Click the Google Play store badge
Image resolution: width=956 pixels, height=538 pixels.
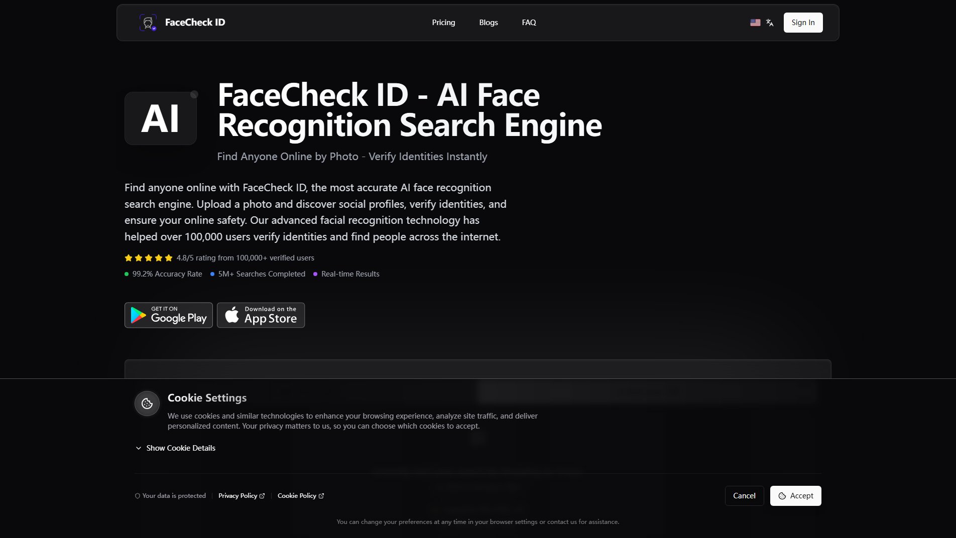coord(169,315)
